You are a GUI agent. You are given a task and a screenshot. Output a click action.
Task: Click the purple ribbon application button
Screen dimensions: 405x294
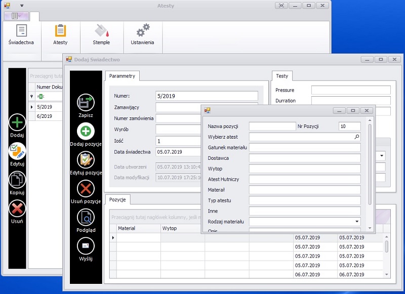(17, 16)
